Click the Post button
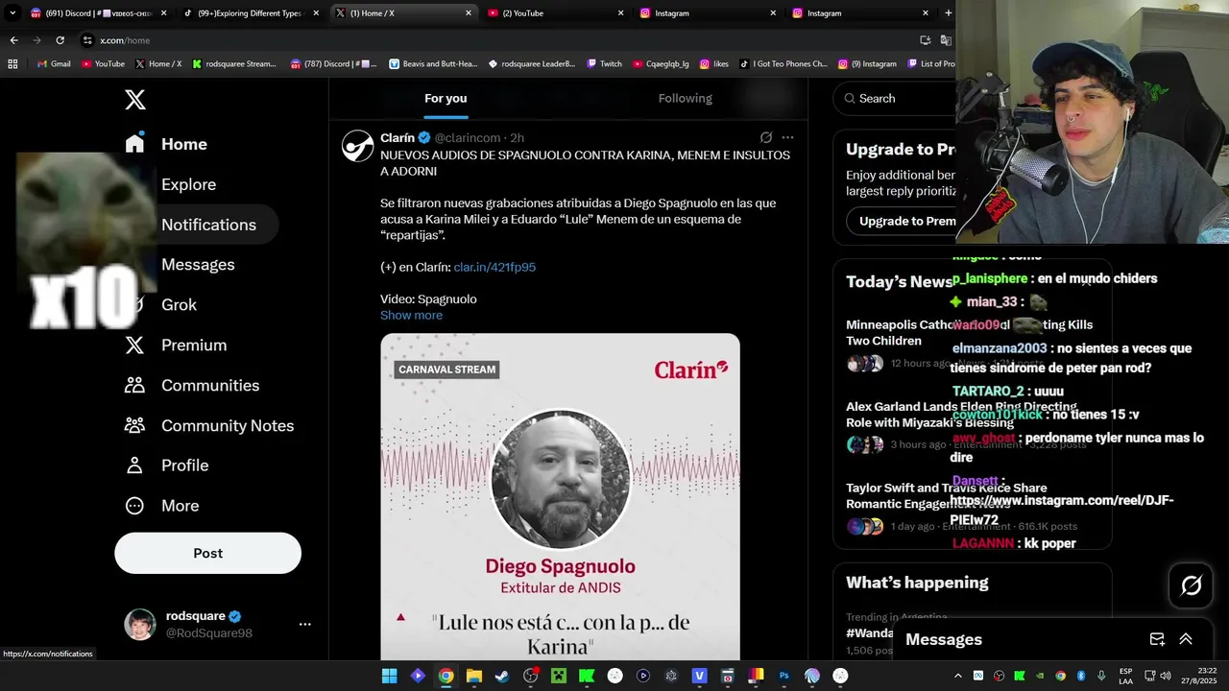The image size is (1229, 691). click(207, 553)
